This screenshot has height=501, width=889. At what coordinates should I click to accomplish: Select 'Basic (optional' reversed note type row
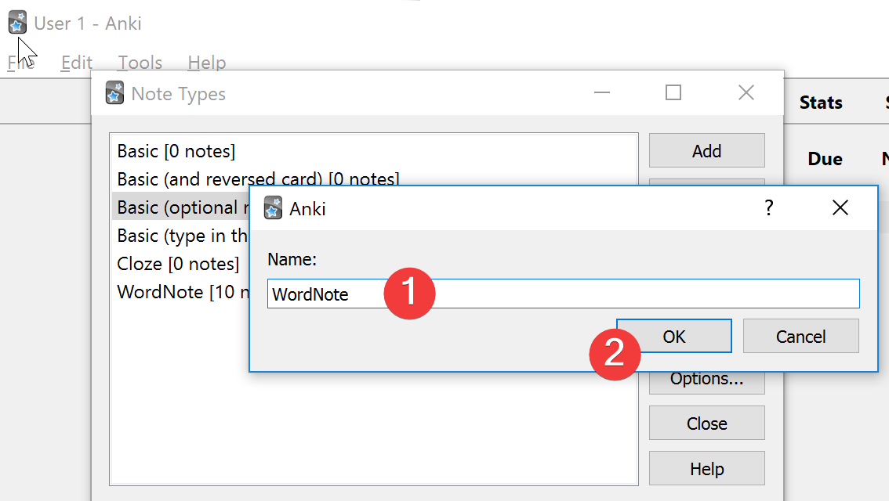click(x=181, y=207)
